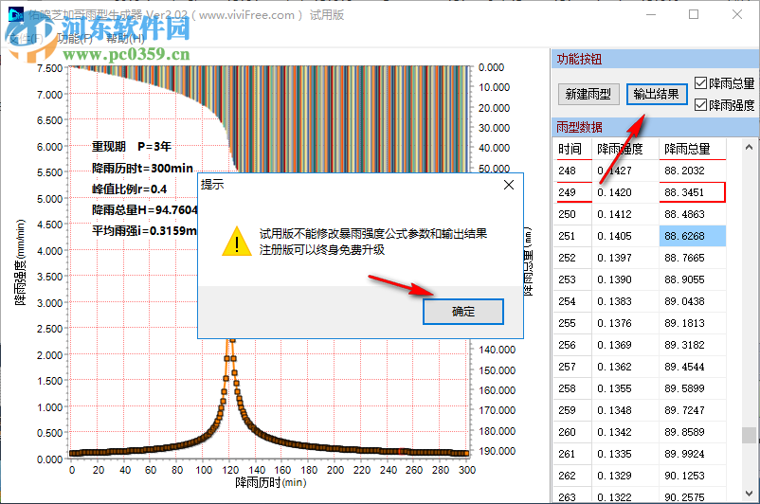
Task: Close the main application window
Action: point(736,14)
